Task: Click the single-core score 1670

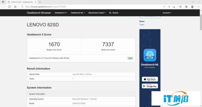Action: click(54, 44)
